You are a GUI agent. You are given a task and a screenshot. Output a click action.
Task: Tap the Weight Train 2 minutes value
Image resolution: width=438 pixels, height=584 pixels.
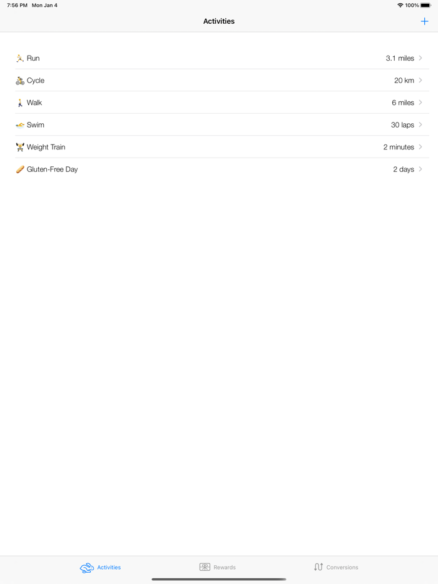[x=399, y=147]
